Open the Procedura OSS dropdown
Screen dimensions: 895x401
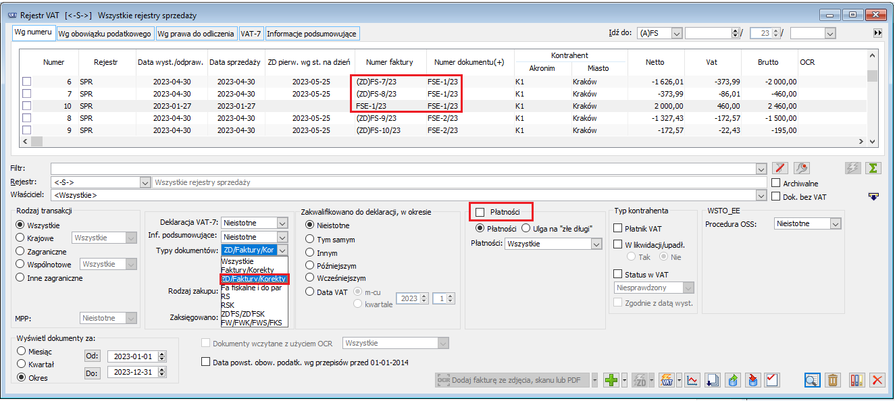click(836, 223)
